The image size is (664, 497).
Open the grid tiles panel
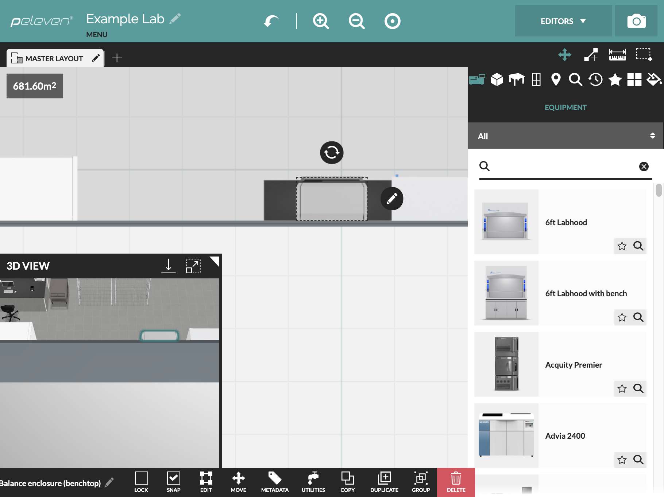pos(634,79)
